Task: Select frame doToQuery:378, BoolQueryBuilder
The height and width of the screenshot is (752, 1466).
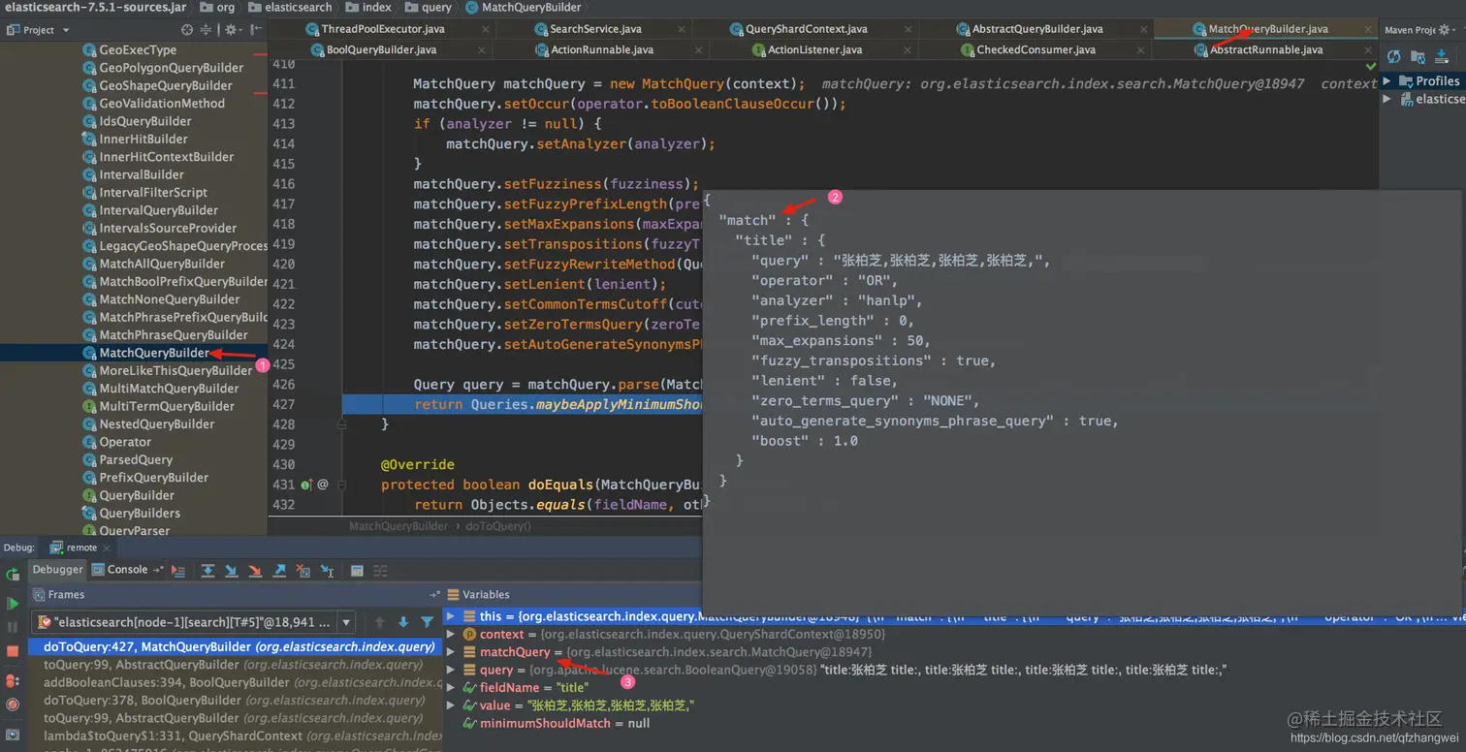Action: click(236, 700)
